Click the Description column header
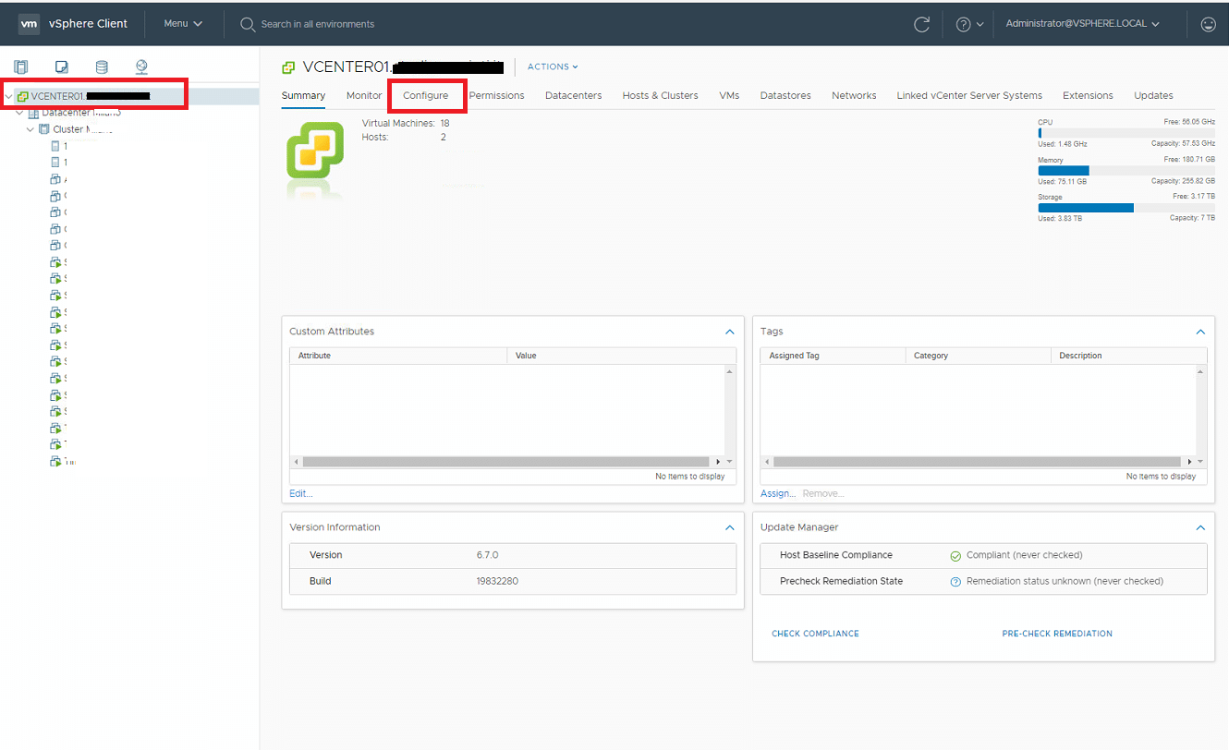1229x750 pixels. (x=1129, y=356)
